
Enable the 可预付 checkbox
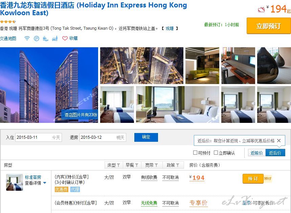(195, 153)
